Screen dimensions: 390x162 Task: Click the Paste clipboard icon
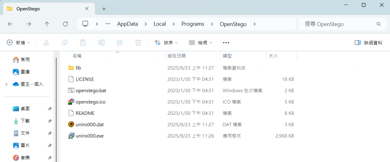tap(83, 43)
